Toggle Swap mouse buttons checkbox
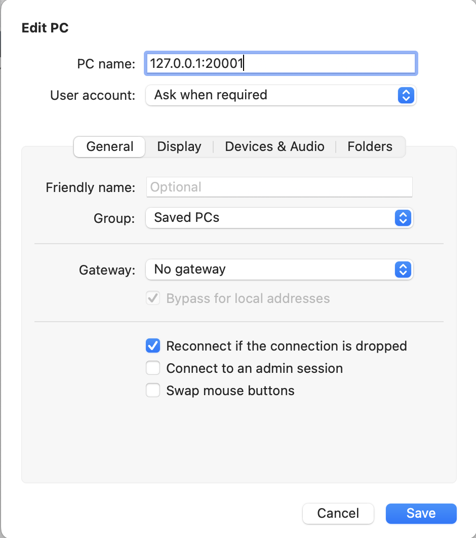Image resolution: width=476 pixels, height=538 pixels. (153, 391)
